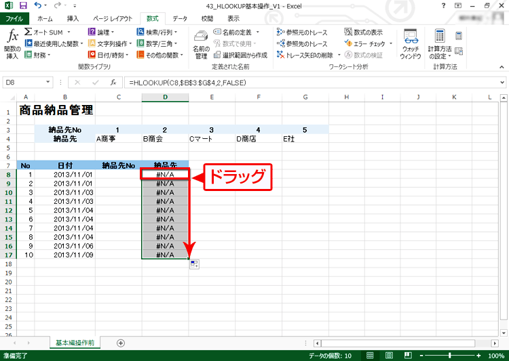The height and width of the screenshot is (361, 509).
Task: Open the Math & Trig (数学/三角) icon
Action: 140,43
